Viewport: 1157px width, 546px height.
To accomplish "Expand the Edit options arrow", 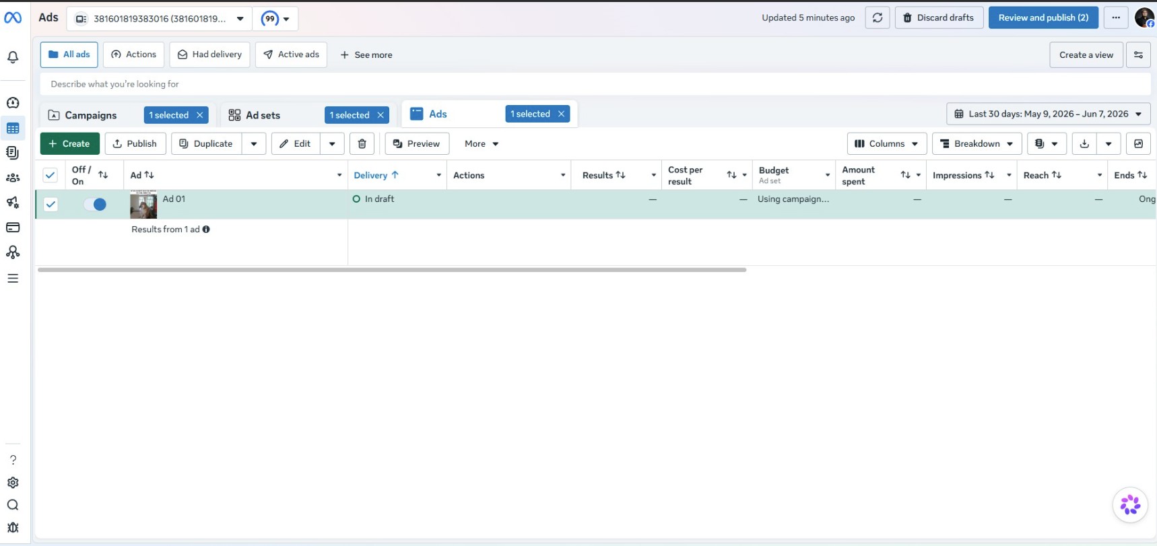I will (332, 143).
